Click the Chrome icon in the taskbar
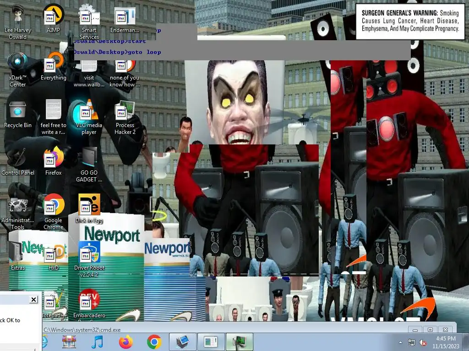Viewport: 469px width, 351px height. pyautogui.click(x=154, y=342)
